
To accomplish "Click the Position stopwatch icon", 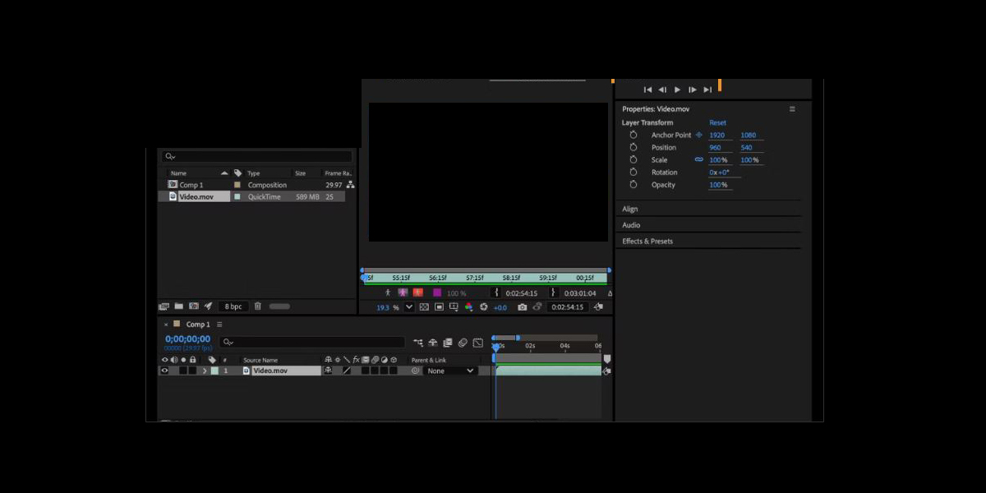I will pos(634,148).
